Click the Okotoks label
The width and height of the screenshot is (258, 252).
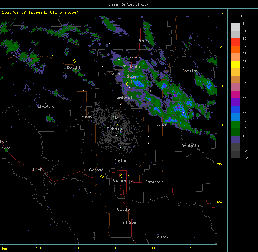click(x=123, y=210)
